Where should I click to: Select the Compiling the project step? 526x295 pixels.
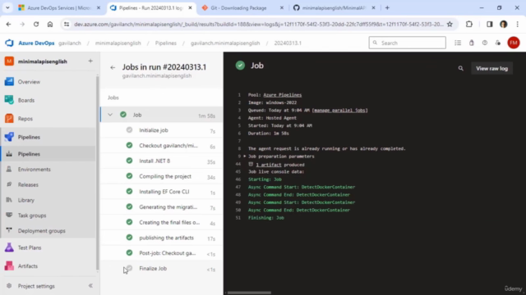162,176
